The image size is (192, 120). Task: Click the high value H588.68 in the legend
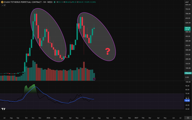(x=67, y=2)
